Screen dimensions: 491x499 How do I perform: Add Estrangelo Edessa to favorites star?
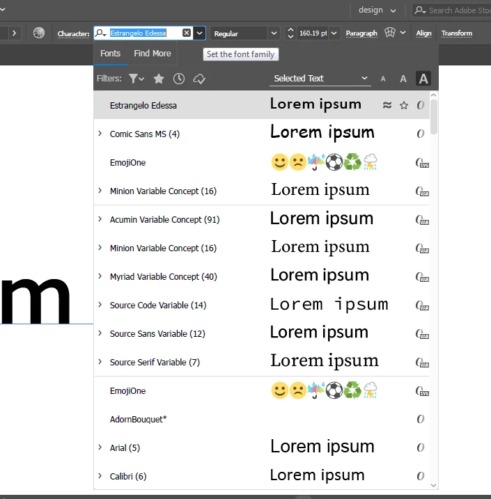[404, 105]
